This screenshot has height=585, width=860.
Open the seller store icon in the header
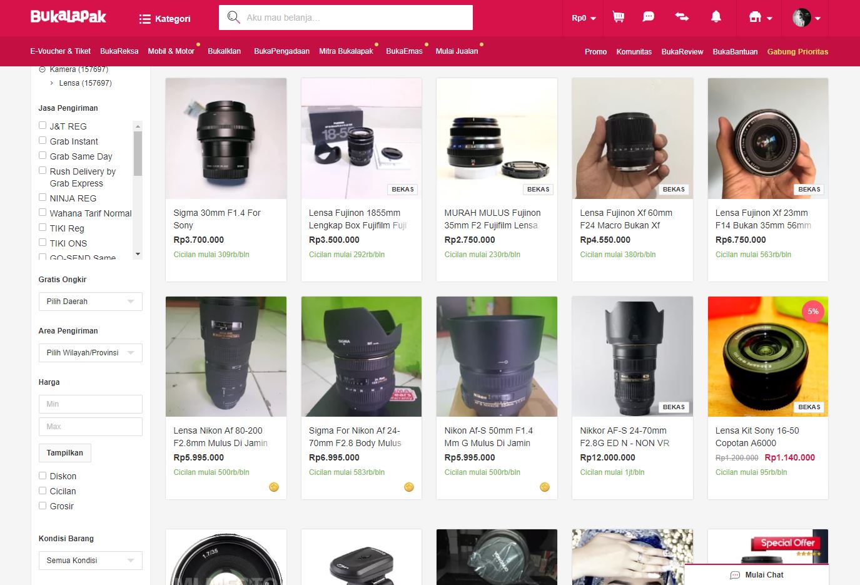pos(755,17)
